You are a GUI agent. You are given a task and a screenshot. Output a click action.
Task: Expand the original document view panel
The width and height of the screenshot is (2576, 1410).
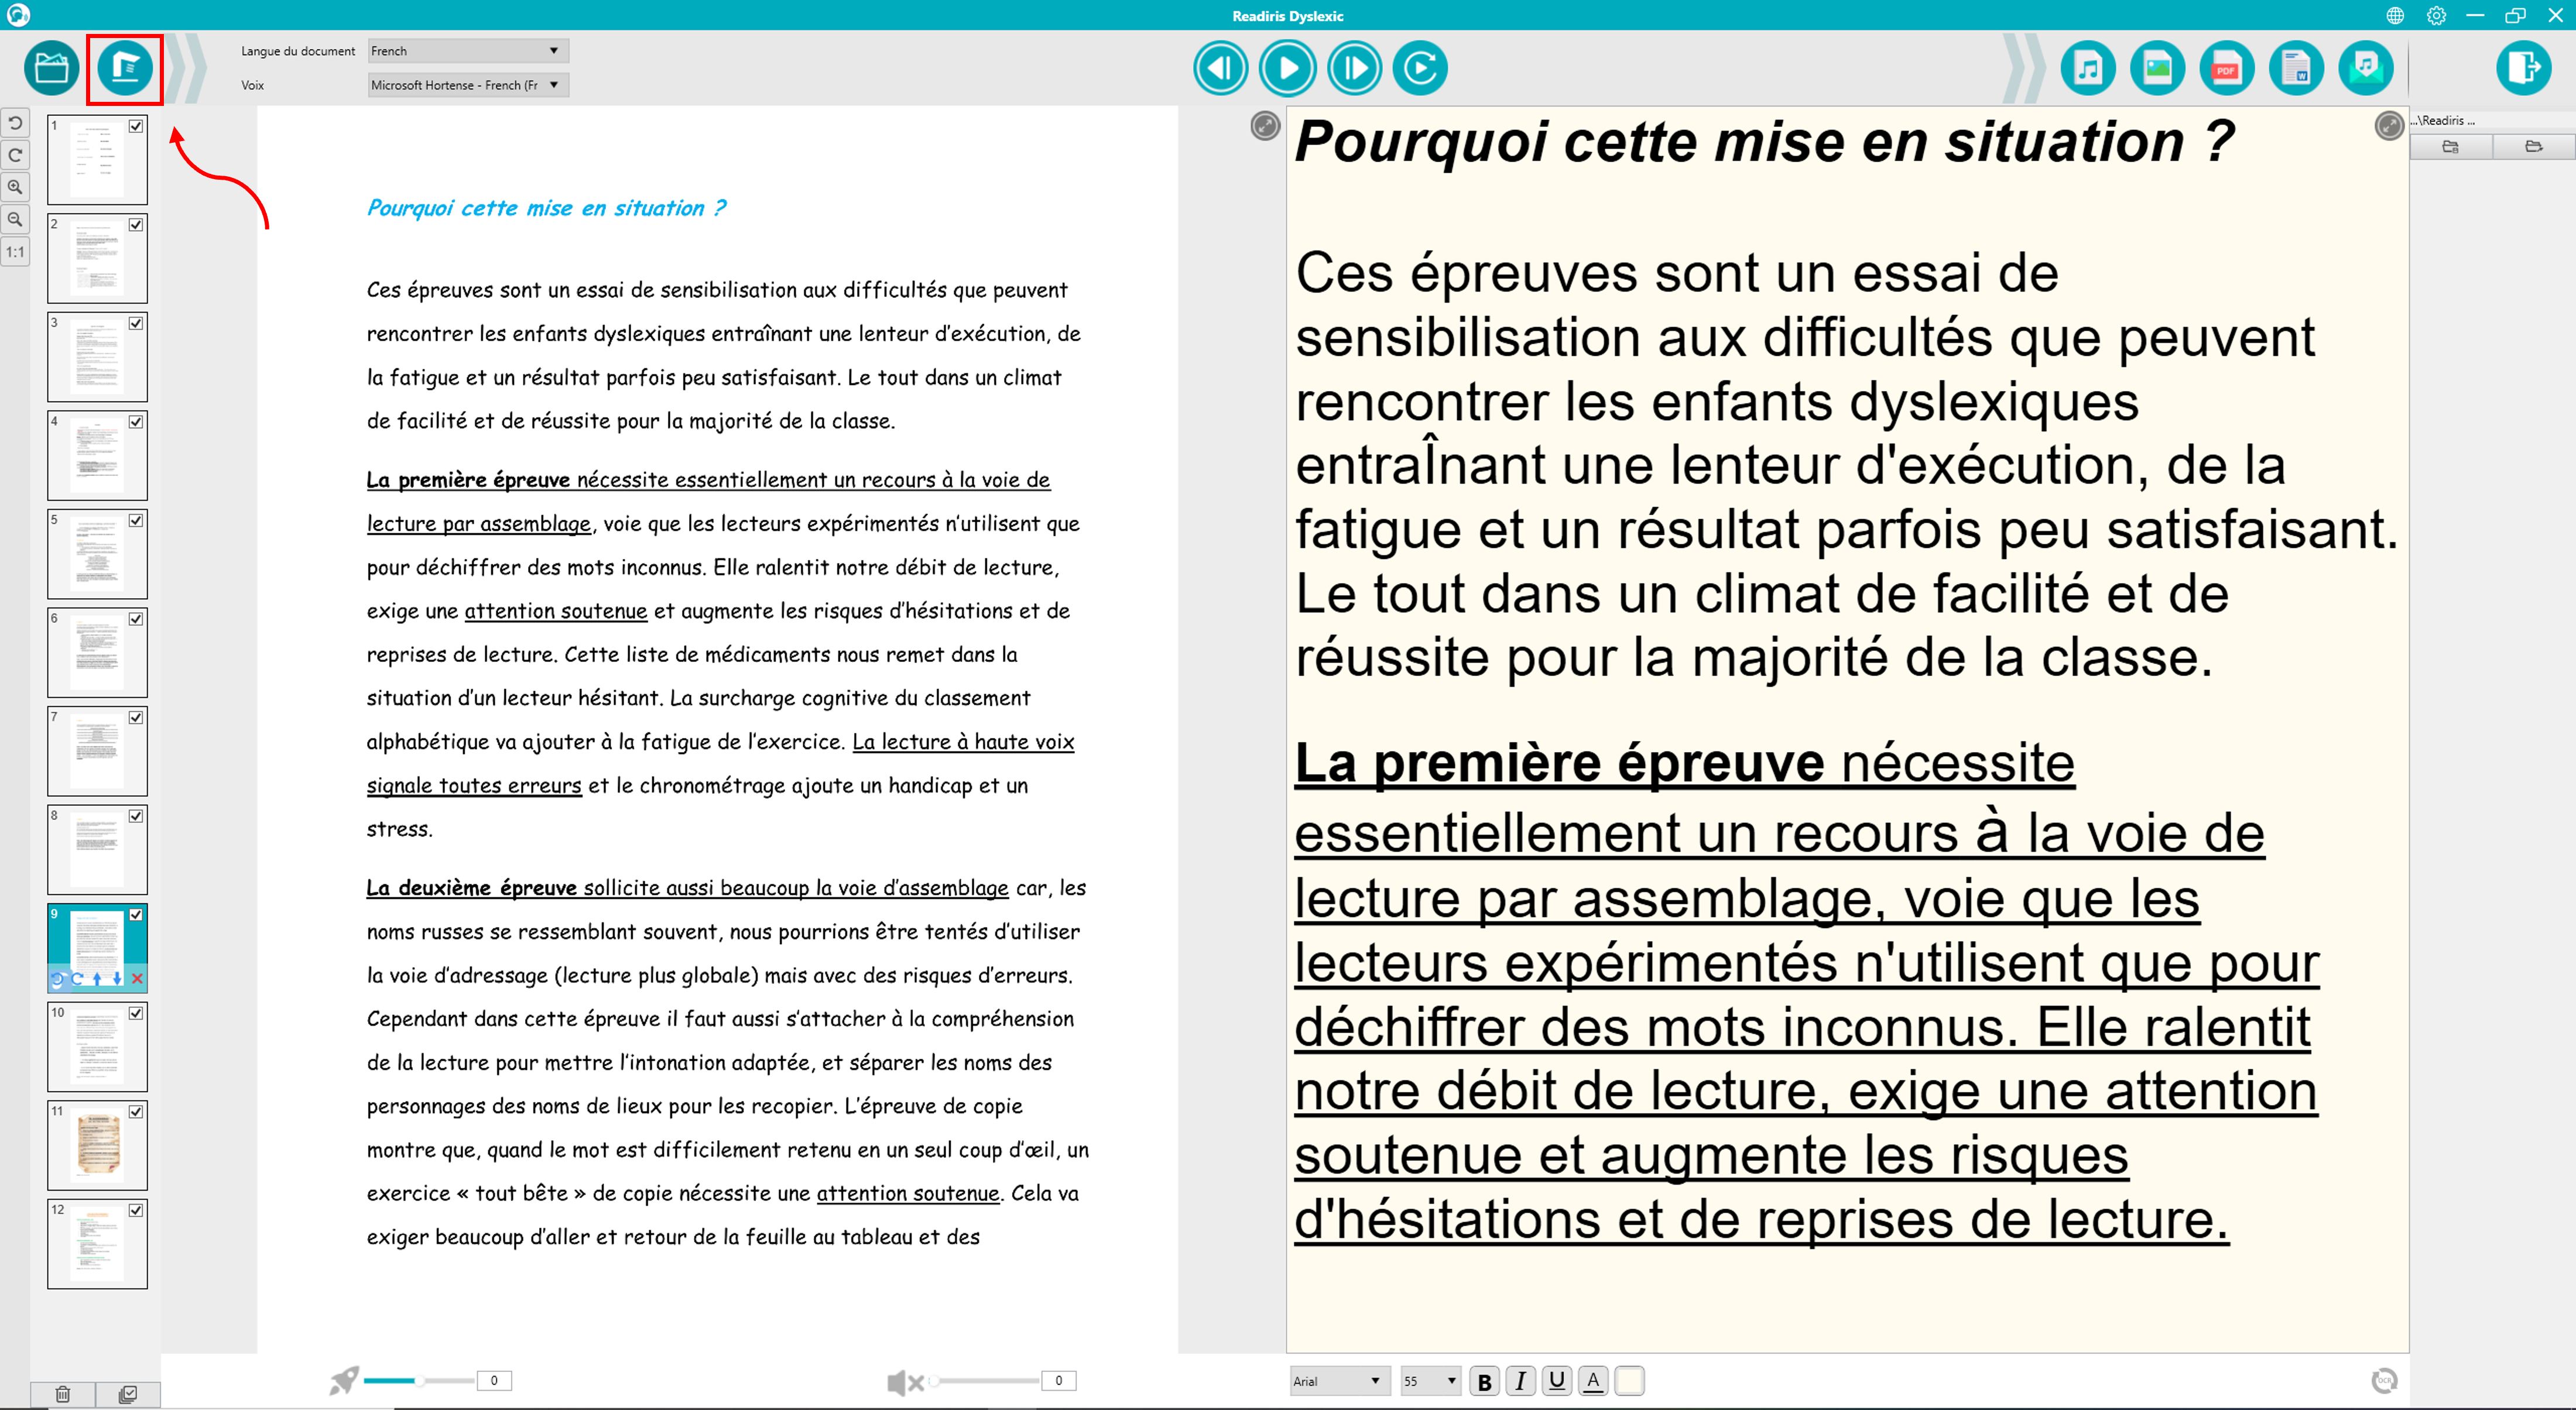[1265, 125]
